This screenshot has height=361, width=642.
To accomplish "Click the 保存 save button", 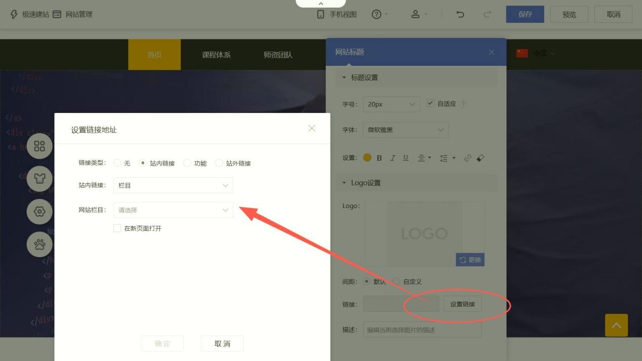I will coord(525,14).
